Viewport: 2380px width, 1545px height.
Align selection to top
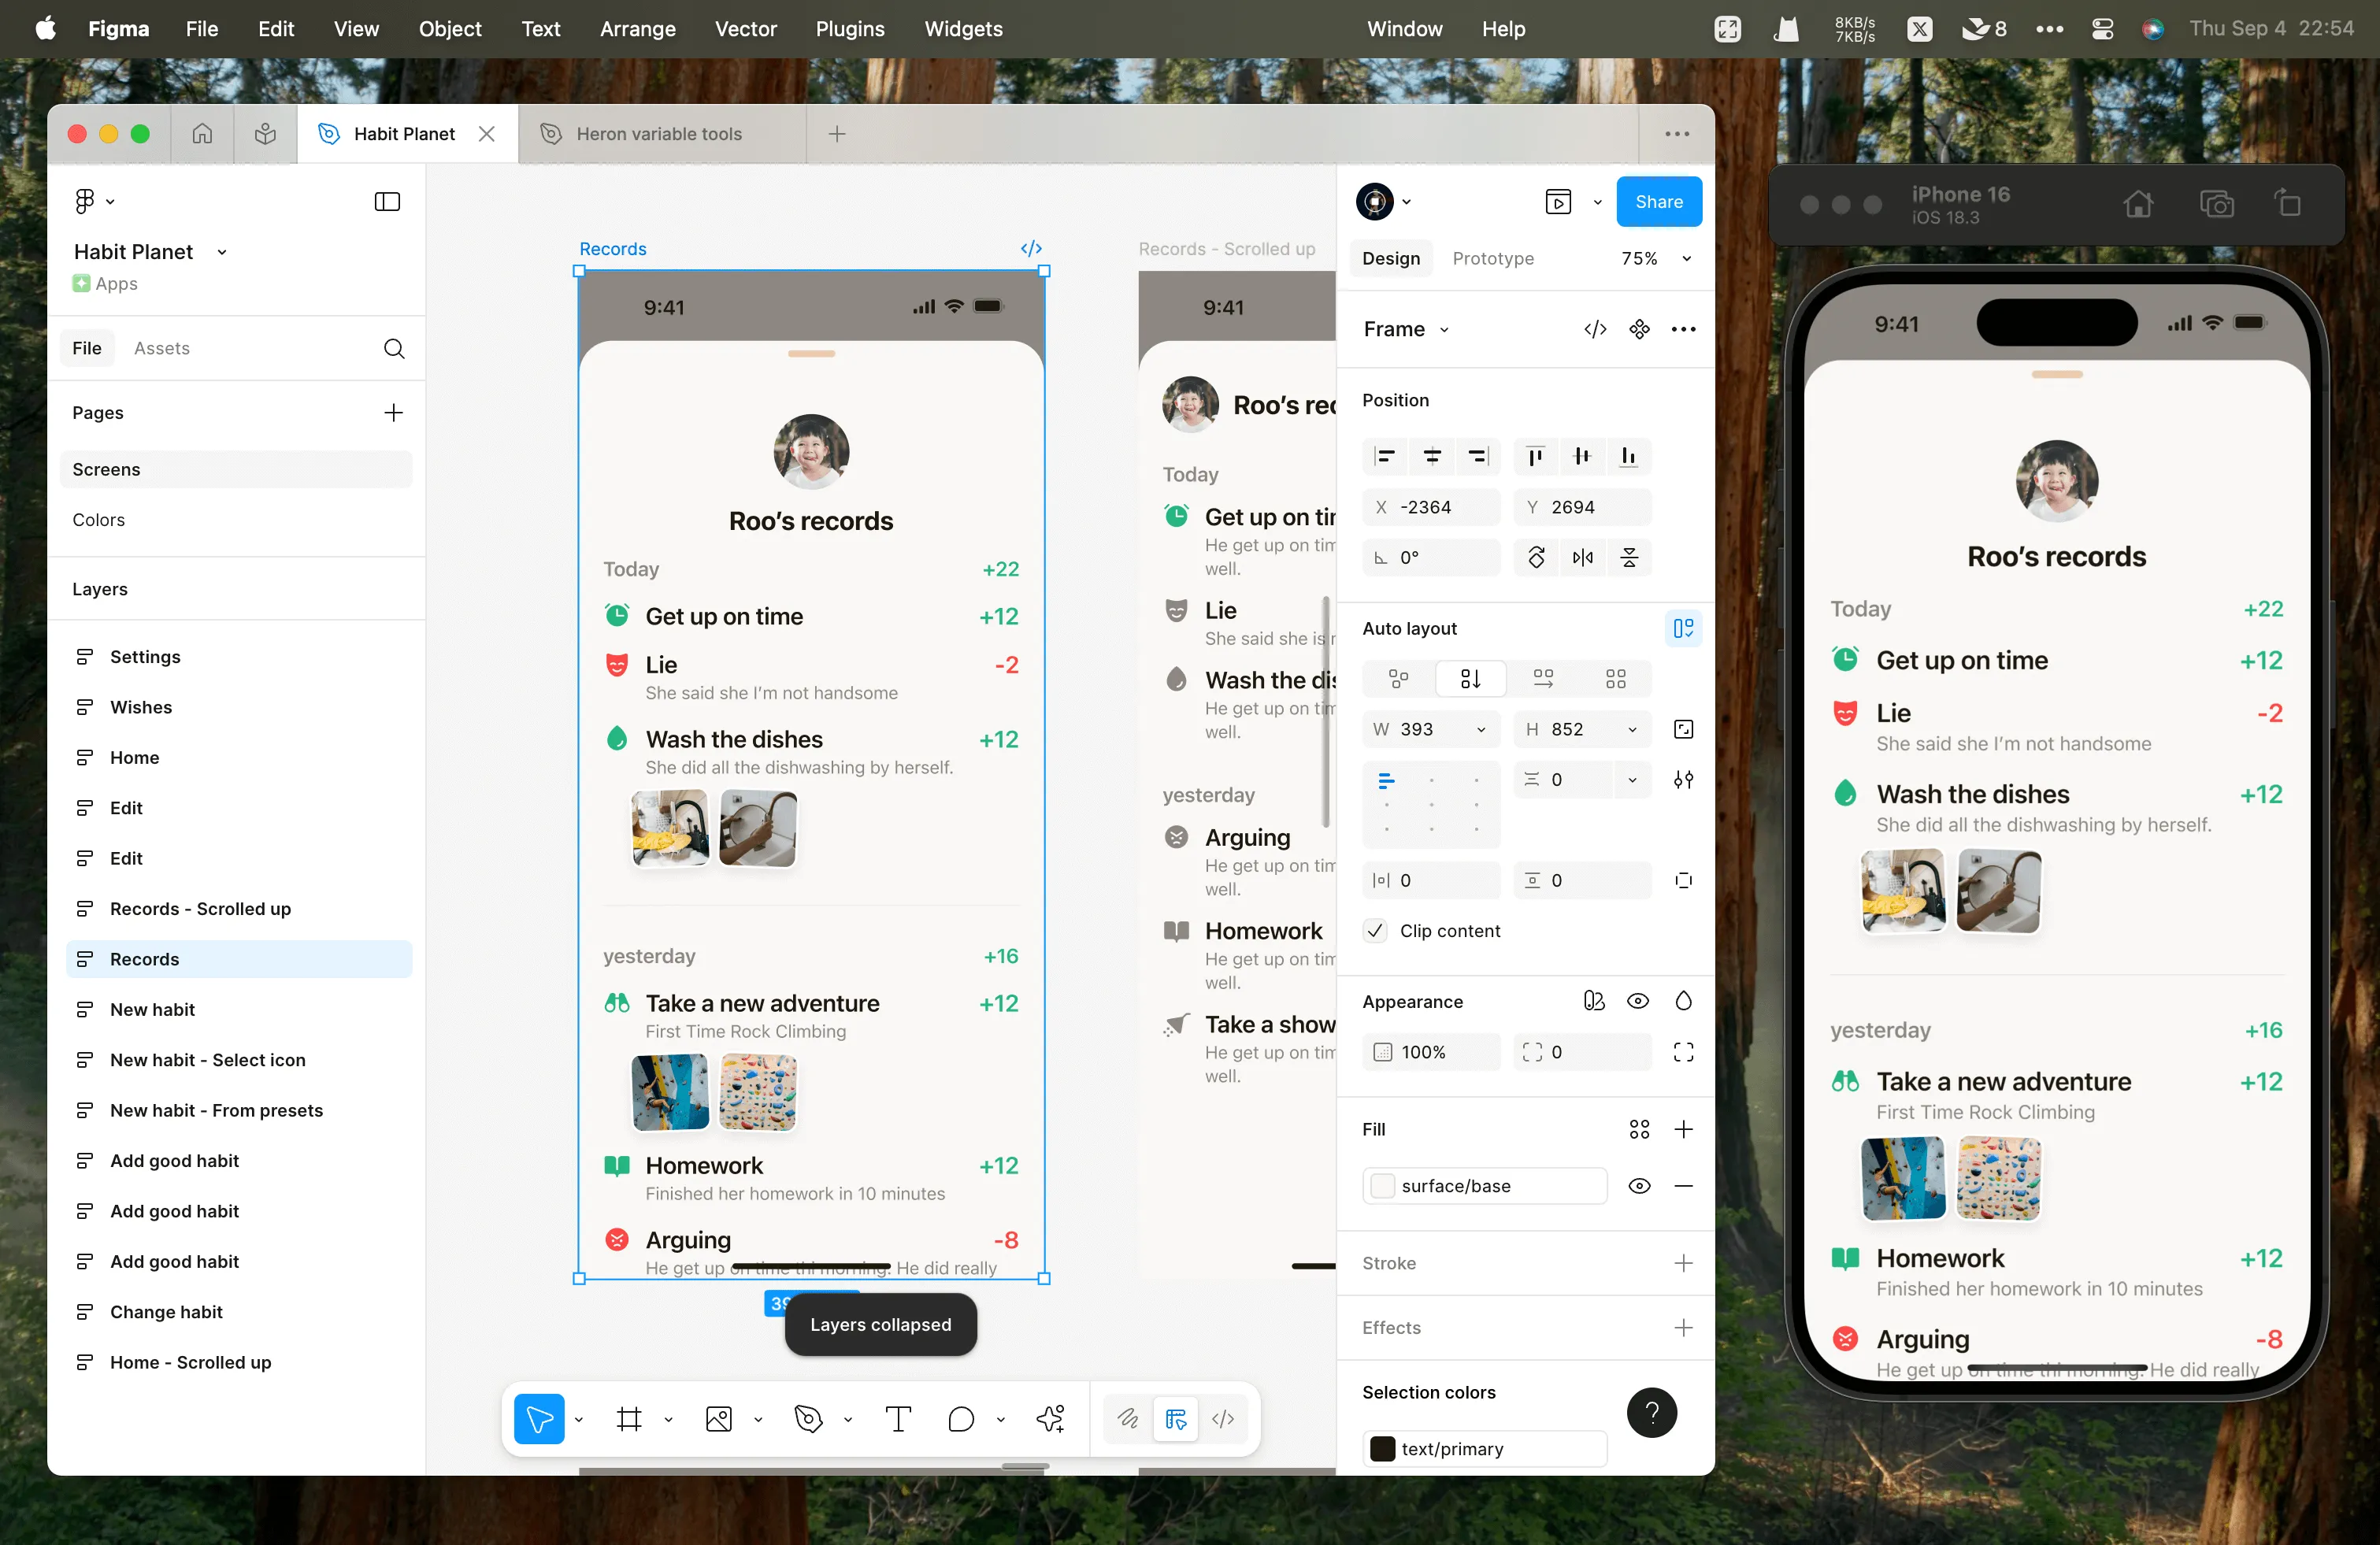(1535, 456)
